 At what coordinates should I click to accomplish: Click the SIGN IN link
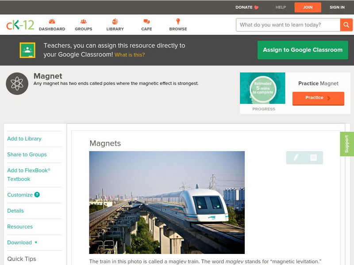click(337, 7)
